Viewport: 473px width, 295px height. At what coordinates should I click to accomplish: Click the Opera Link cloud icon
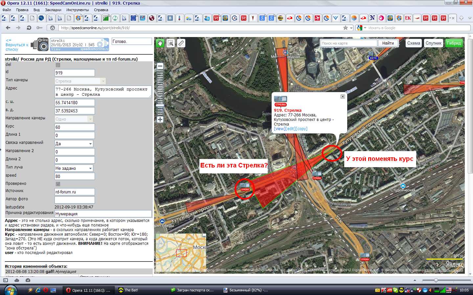17,280
